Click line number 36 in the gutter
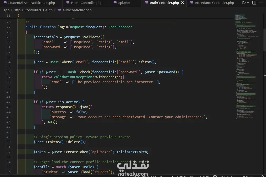The image size is (266, 177). coord(8,72)
